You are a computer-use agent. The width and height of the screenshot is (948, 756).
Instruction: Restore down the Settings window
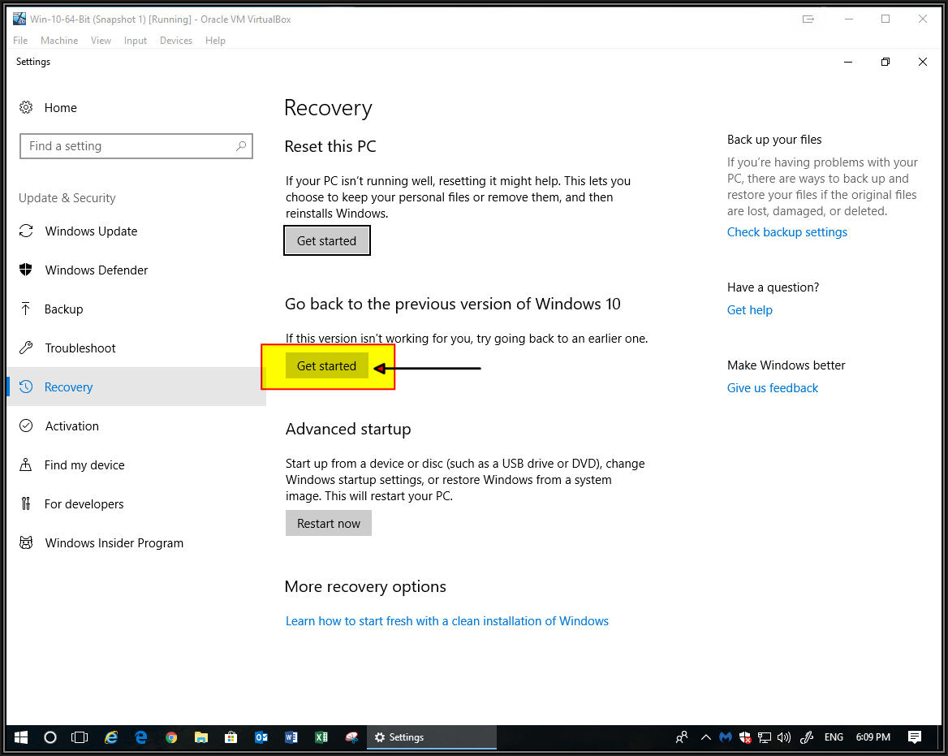886,62
